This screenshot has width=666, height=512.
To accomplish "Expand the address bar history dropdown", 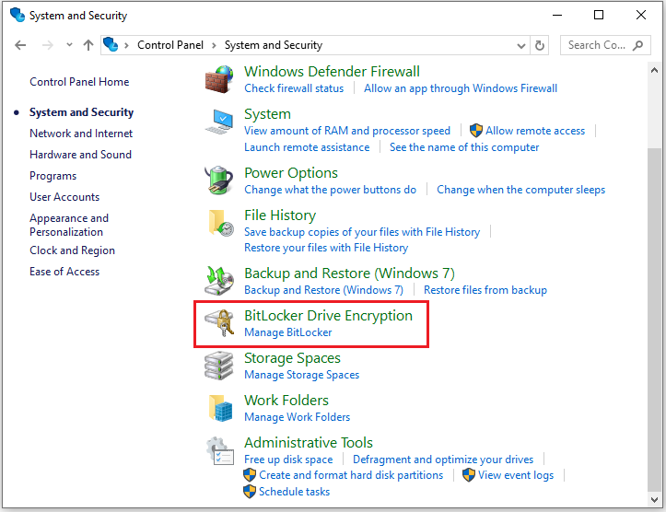I will pyautogui.click(x=521, y=45).
